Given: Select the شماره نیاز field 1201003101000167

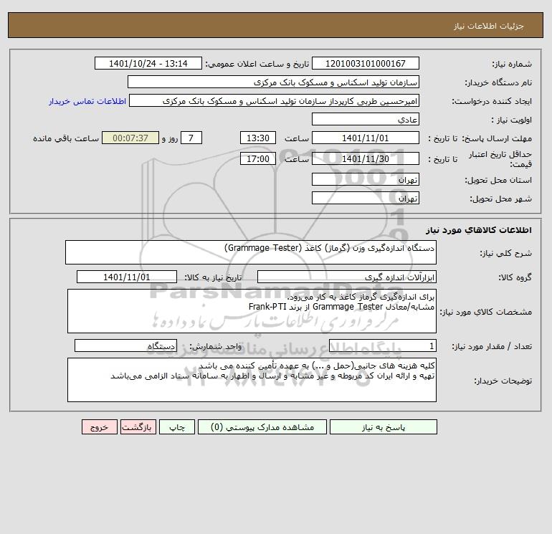Looking at the screenshot, I should (366, 63).
